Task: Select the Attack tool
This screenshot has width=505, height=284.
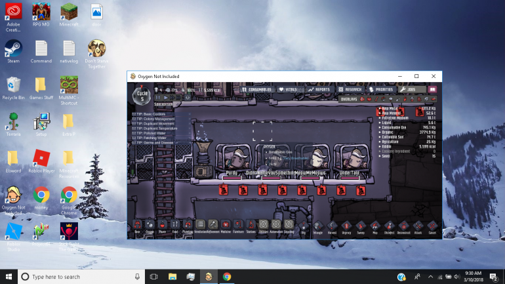Action: pos(418,227)
